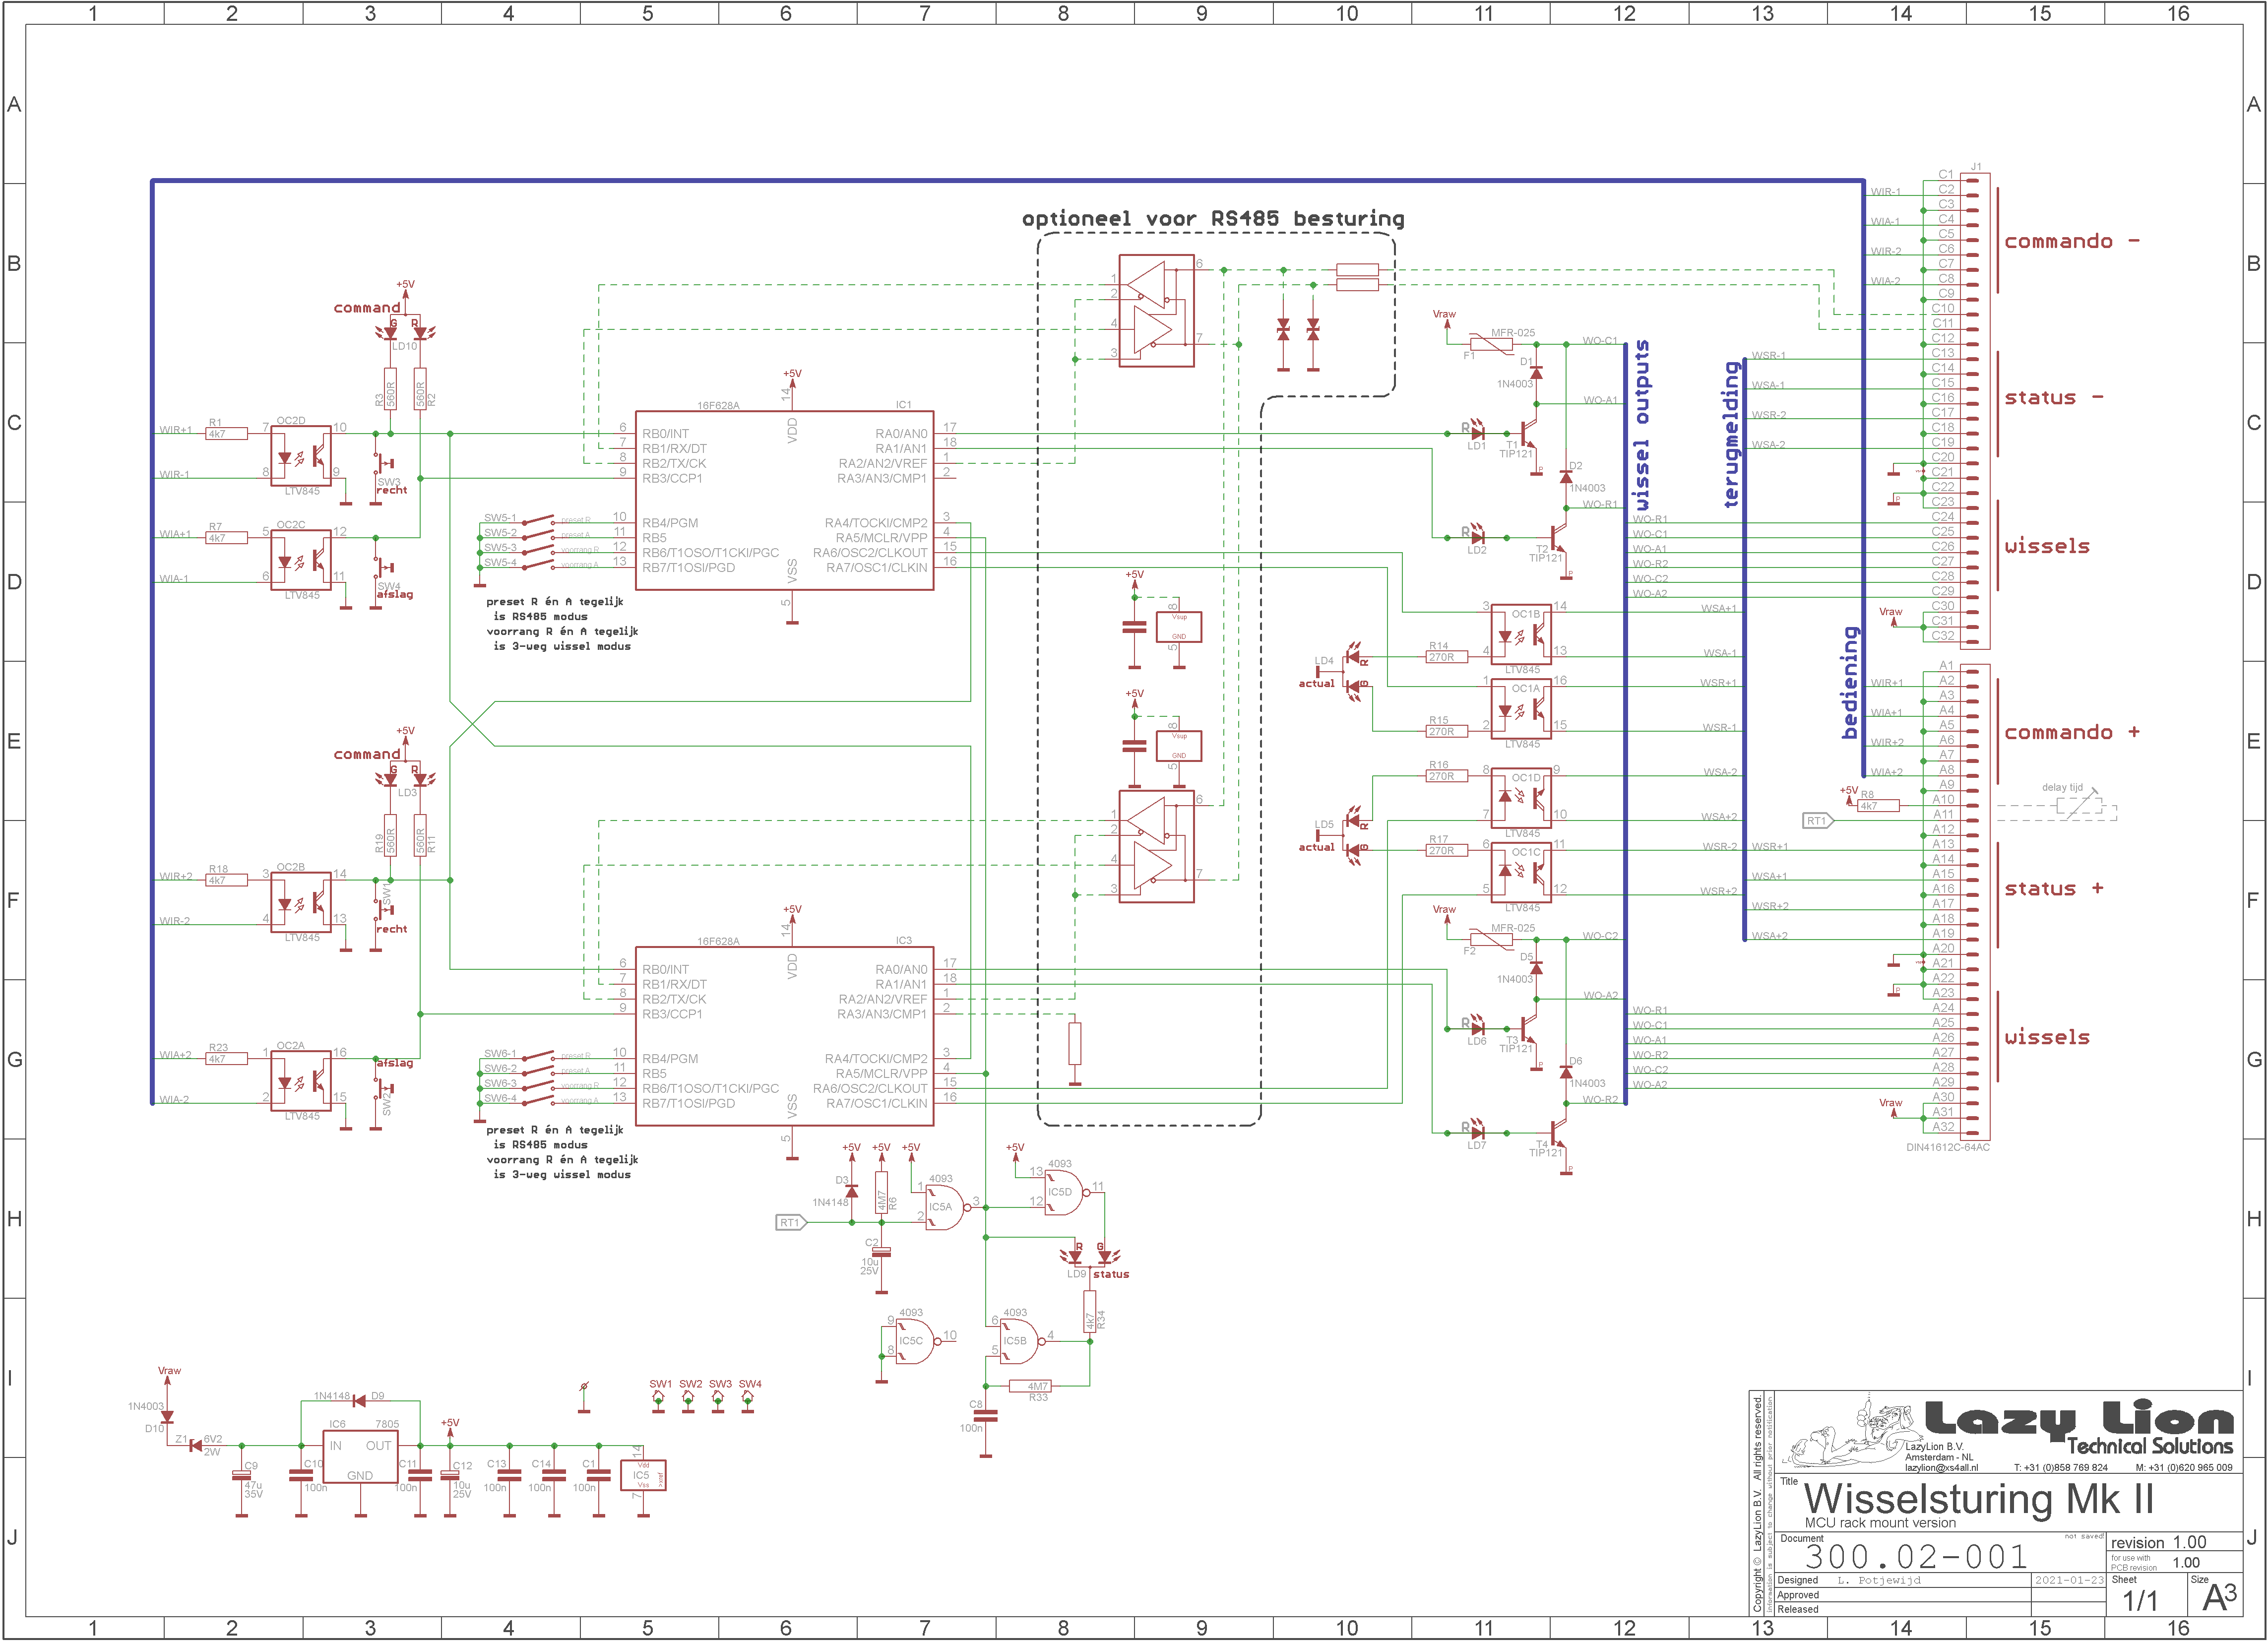Click the OC1D optocoupler symbol
The image size is (2268, 1643).
1521,798
